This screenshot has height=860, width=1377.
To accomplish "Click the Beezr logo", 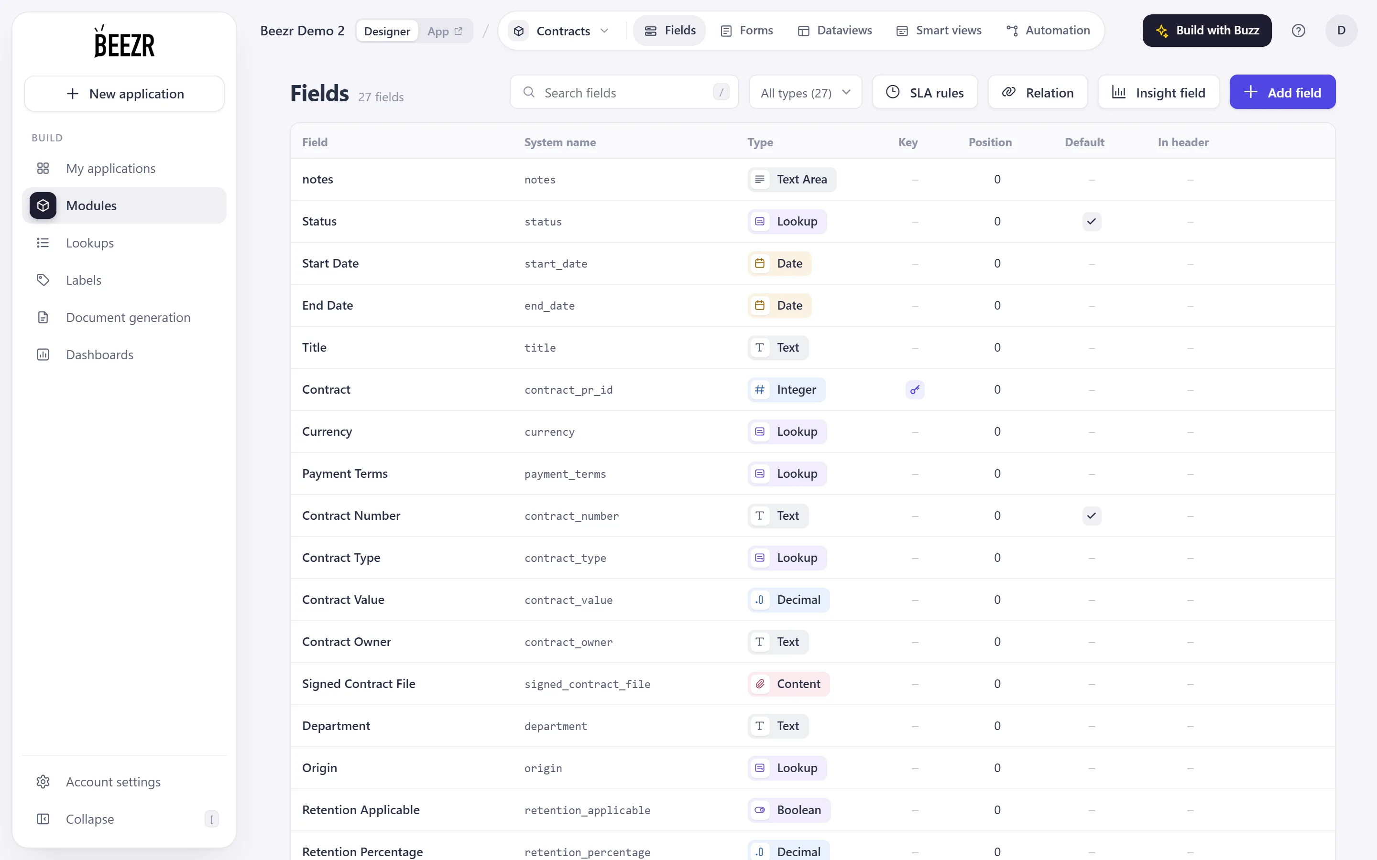I will [124, 42].
